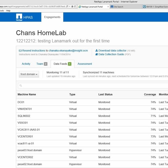Click Monitored status in the DC01 row
This screenshot has height=168, width=168.
(x=104, y=102)
